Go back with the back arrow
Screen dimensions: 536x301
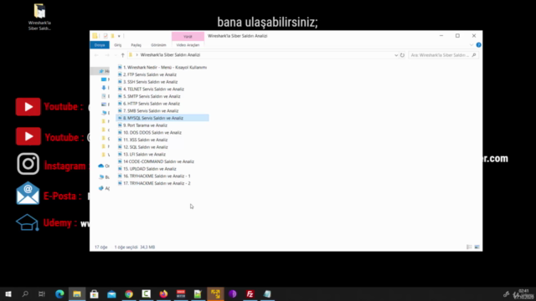96,55
